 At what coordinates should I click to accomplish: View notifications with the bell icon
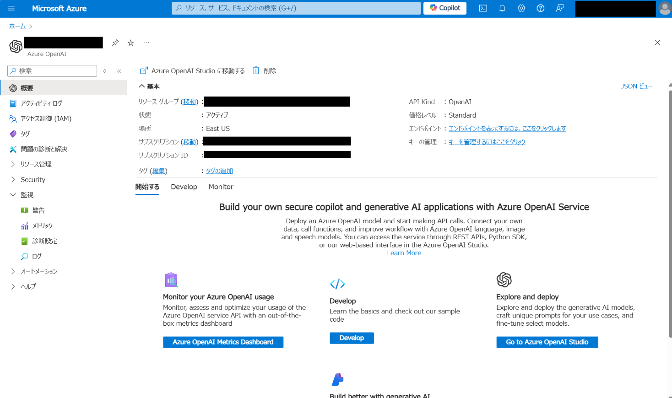502,8
